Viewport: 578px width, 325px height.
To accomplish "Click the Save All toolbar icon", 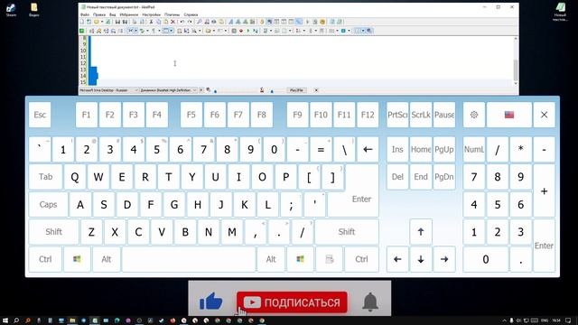I will (125, 22).
